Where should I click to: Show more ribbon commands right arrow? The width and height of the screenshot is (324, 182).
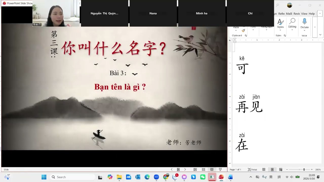[x=315, y=27]
